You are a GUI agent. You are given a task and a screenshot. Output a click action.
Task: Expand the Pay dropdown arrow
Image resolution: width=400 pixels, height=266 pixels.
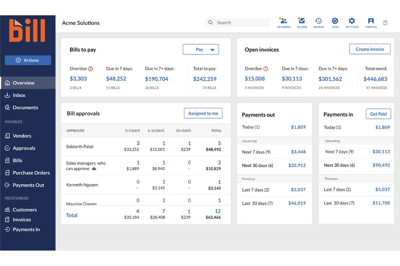point(212,50)
